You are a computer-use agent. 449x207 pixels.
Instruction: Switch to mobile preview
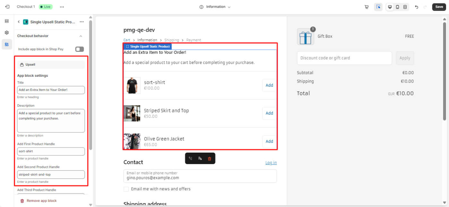tap(397, 7)
